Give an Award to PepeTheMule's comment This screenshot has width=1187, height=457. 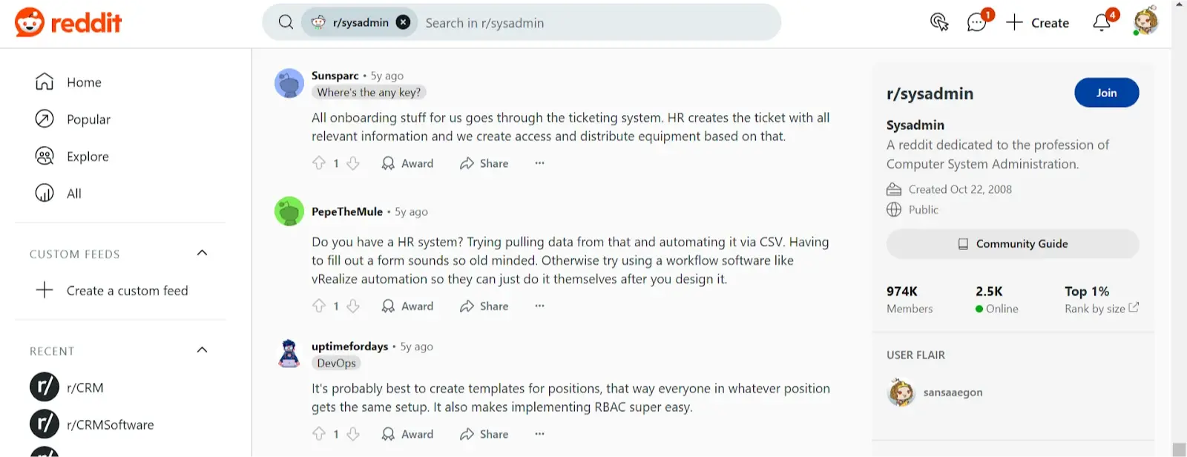407,306
